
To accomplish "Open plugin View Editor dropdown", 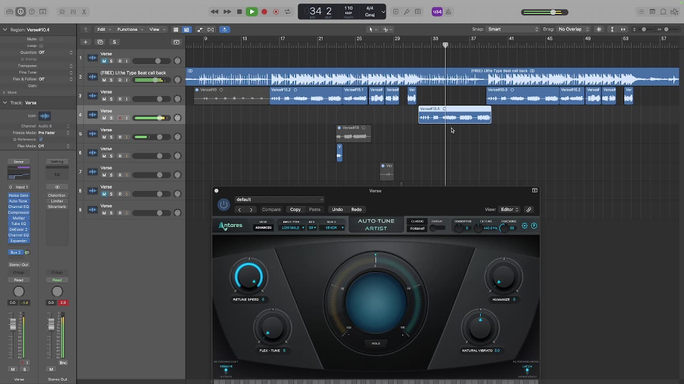I will point(509,210).
